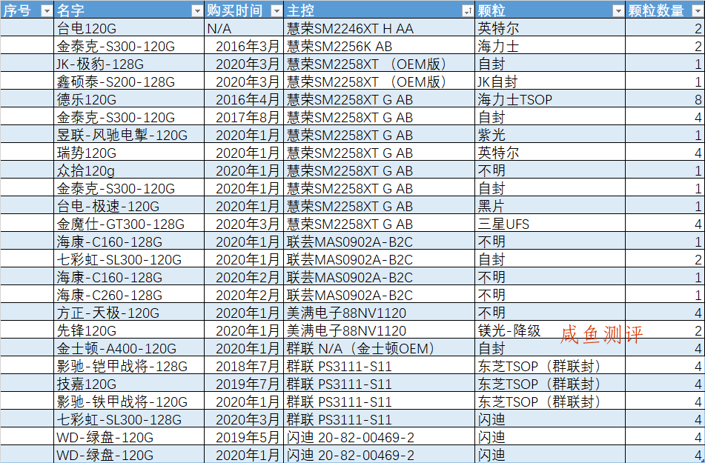This screenshot has width=705, height=463.
Task: Click the 先锋120G name cell
Action: (129, 331)
